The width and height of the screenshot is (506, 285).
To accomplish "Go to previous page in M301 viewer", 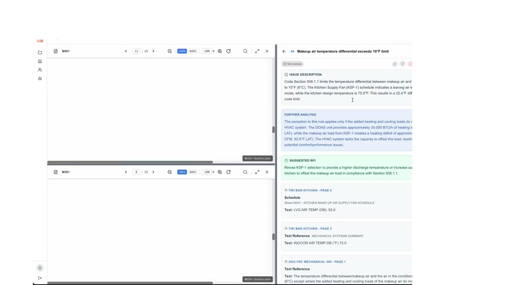I will pos(126,172).
